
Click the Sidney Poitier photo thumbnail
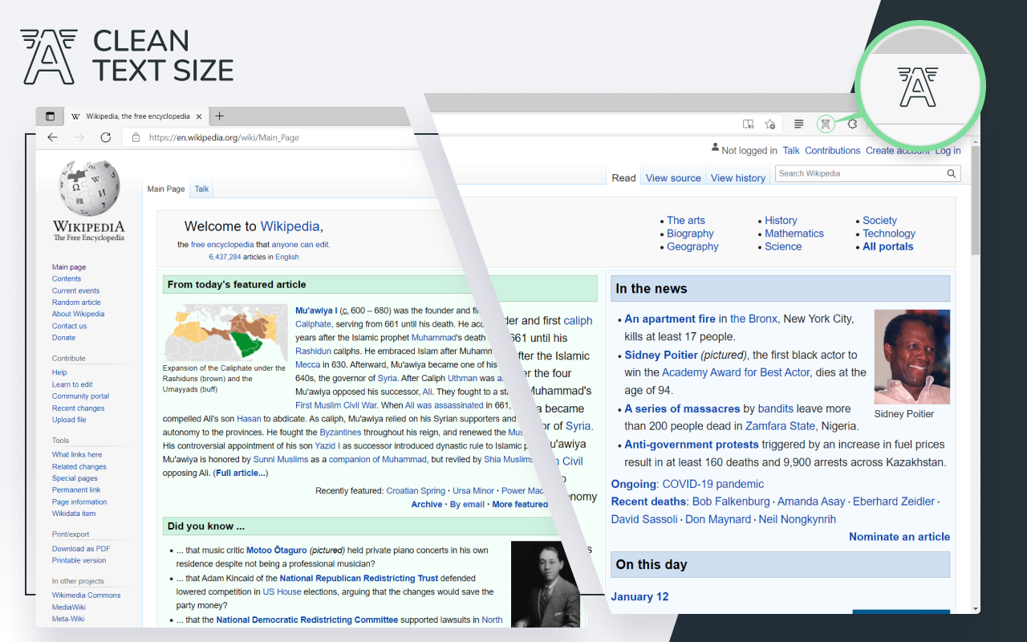(912, 356)
